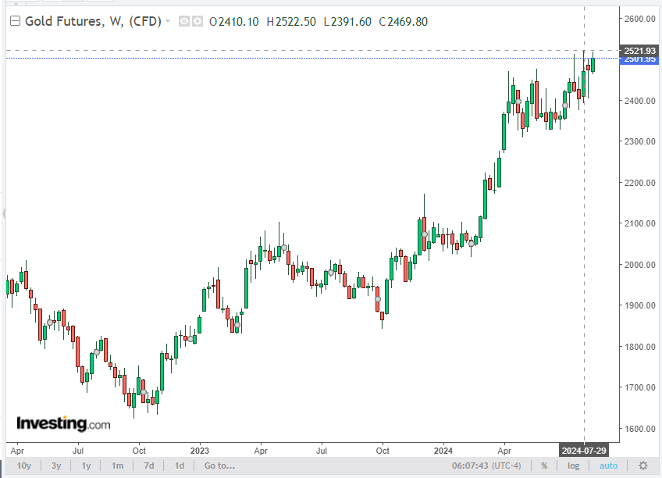Click the 2024 label on time axis
The height and width of the screenshot is (478, 662).
443,451
